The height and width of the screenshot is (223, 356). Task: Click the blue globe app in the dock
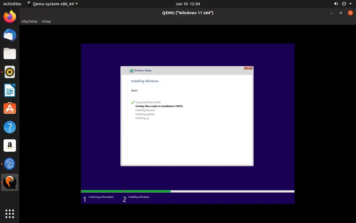pyautogui.click(x=10, y=164)
